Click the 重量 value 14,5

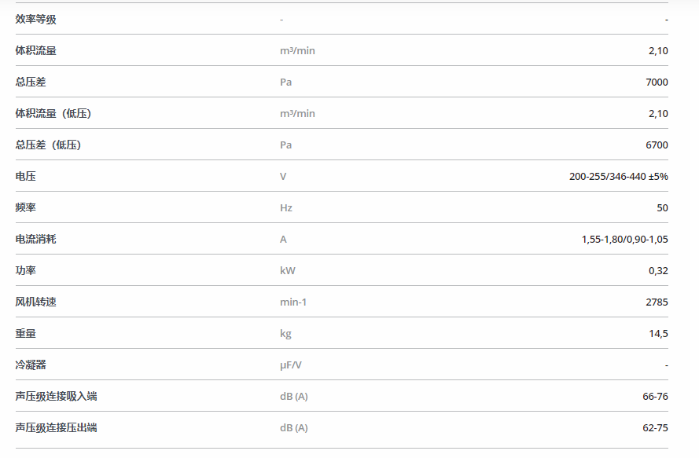tap(658, 333)
